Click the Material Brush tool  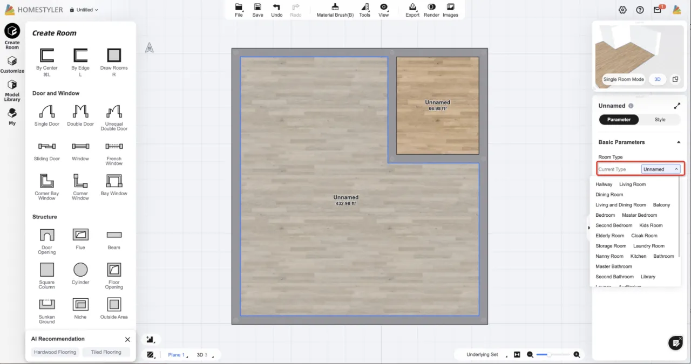[x=335, y=10]
